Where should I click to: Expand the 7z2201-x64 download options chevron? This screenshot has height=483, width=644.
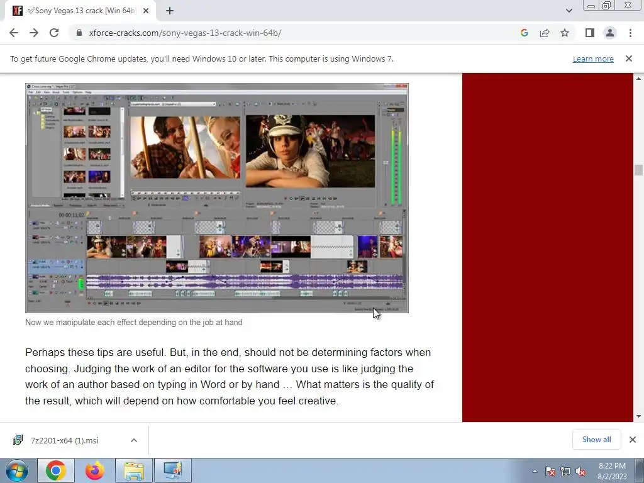134,440
